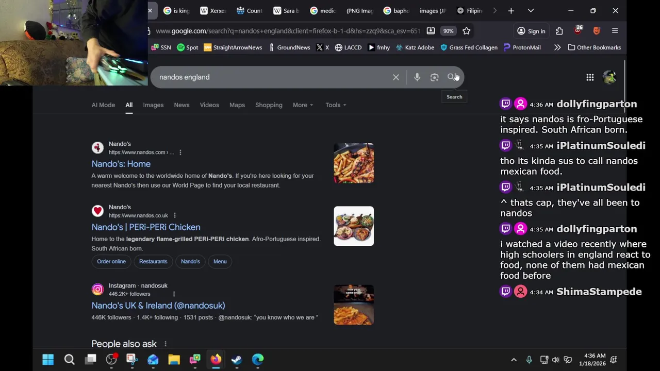Screen dimensions: 660x371
Task: Open the Nando's UK & Ireland Instagram link
Action: pyautogui.click(x=158, y=306)
